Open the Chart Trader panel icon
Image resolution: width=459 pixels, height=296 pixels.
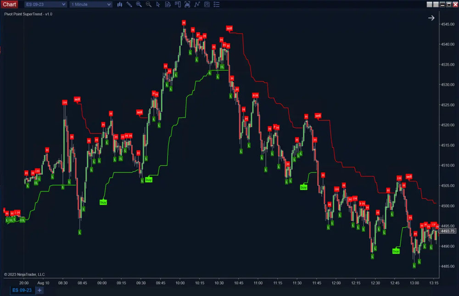[x=178, y=4]
